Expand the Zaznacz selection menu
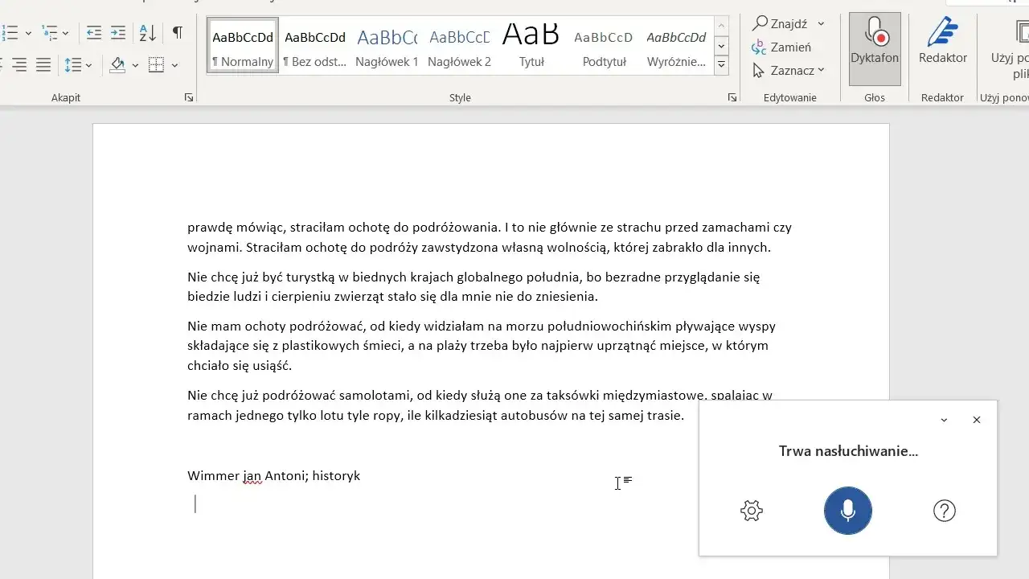Viewport: 1029px width, 579px height. (789, 71)
